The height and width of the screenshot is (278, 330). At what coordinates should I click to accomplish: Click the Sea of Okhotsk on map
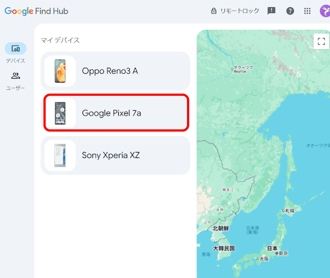(316, 145)
